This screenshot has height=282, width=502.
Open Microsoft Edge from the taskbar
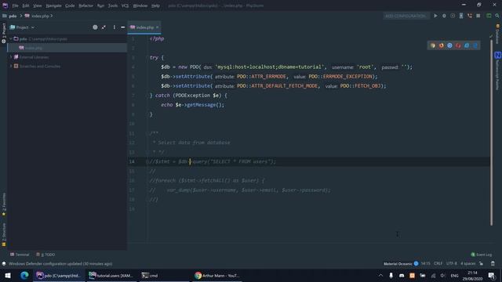(x=24, y=275)
